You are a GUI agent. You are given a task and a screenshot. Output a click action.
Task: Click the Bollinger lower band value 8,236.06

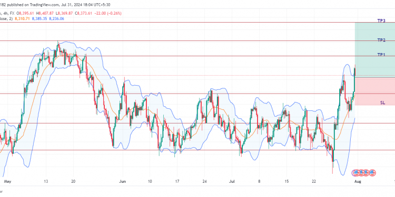56,18
